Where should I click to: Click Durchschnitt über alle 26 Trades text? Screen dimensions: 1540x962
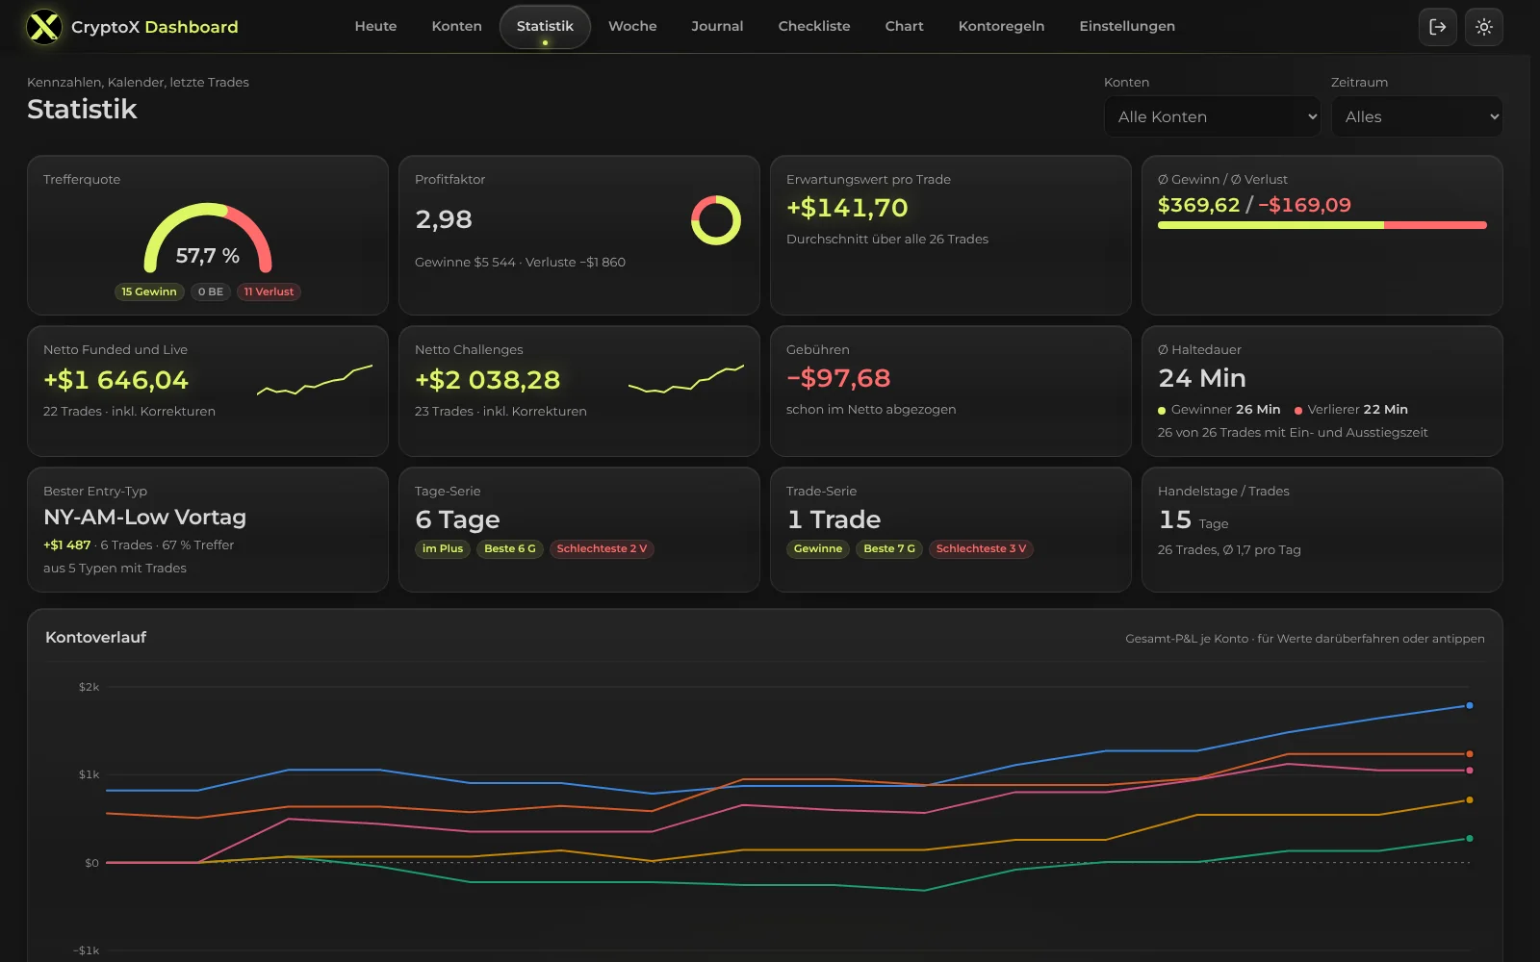tap(887, 239)
